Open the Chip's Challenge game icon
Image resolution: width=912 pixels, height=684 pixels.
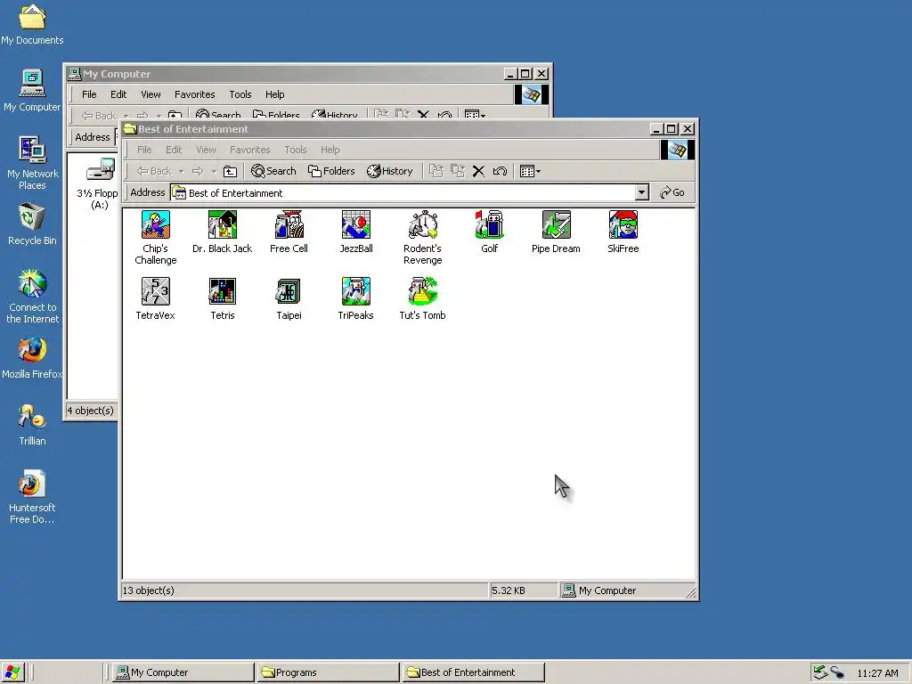(155, 225)
